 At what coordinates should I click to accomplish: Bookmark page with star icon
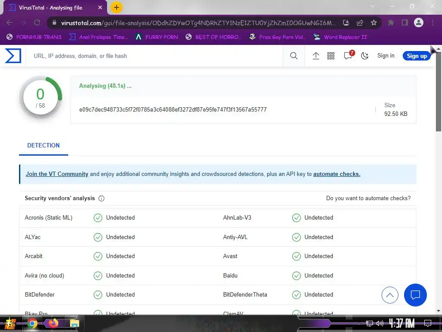pos(374,22)
